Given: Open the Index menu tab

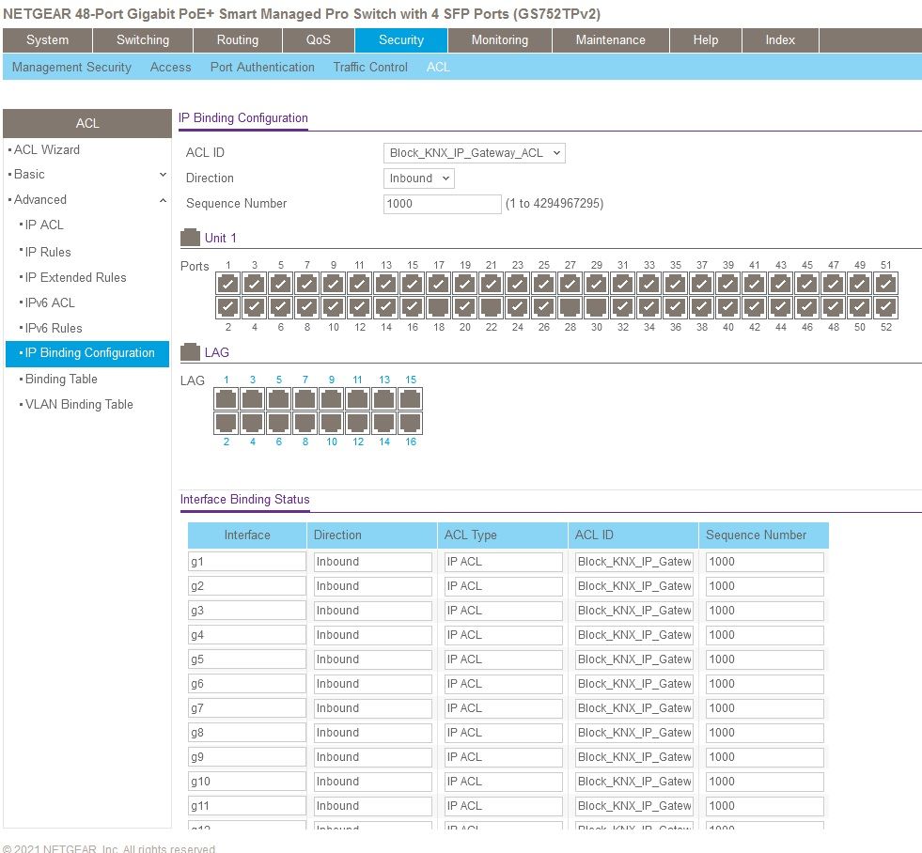Looking at the screenshot, I should click(780, 40).
